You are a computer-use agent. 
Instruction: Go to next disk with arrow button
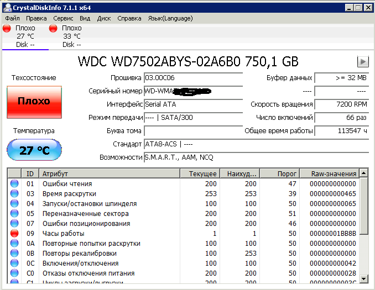[x=363, y=62]
